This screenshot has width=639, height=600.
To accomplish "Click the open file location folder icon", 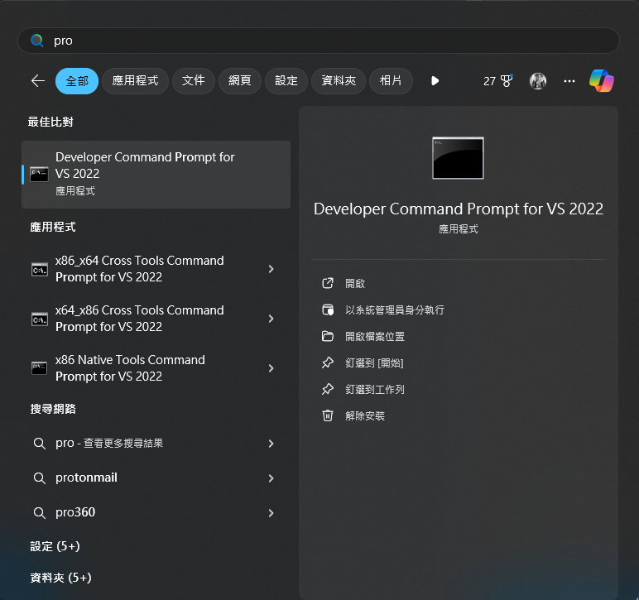I will click(328, 336).
